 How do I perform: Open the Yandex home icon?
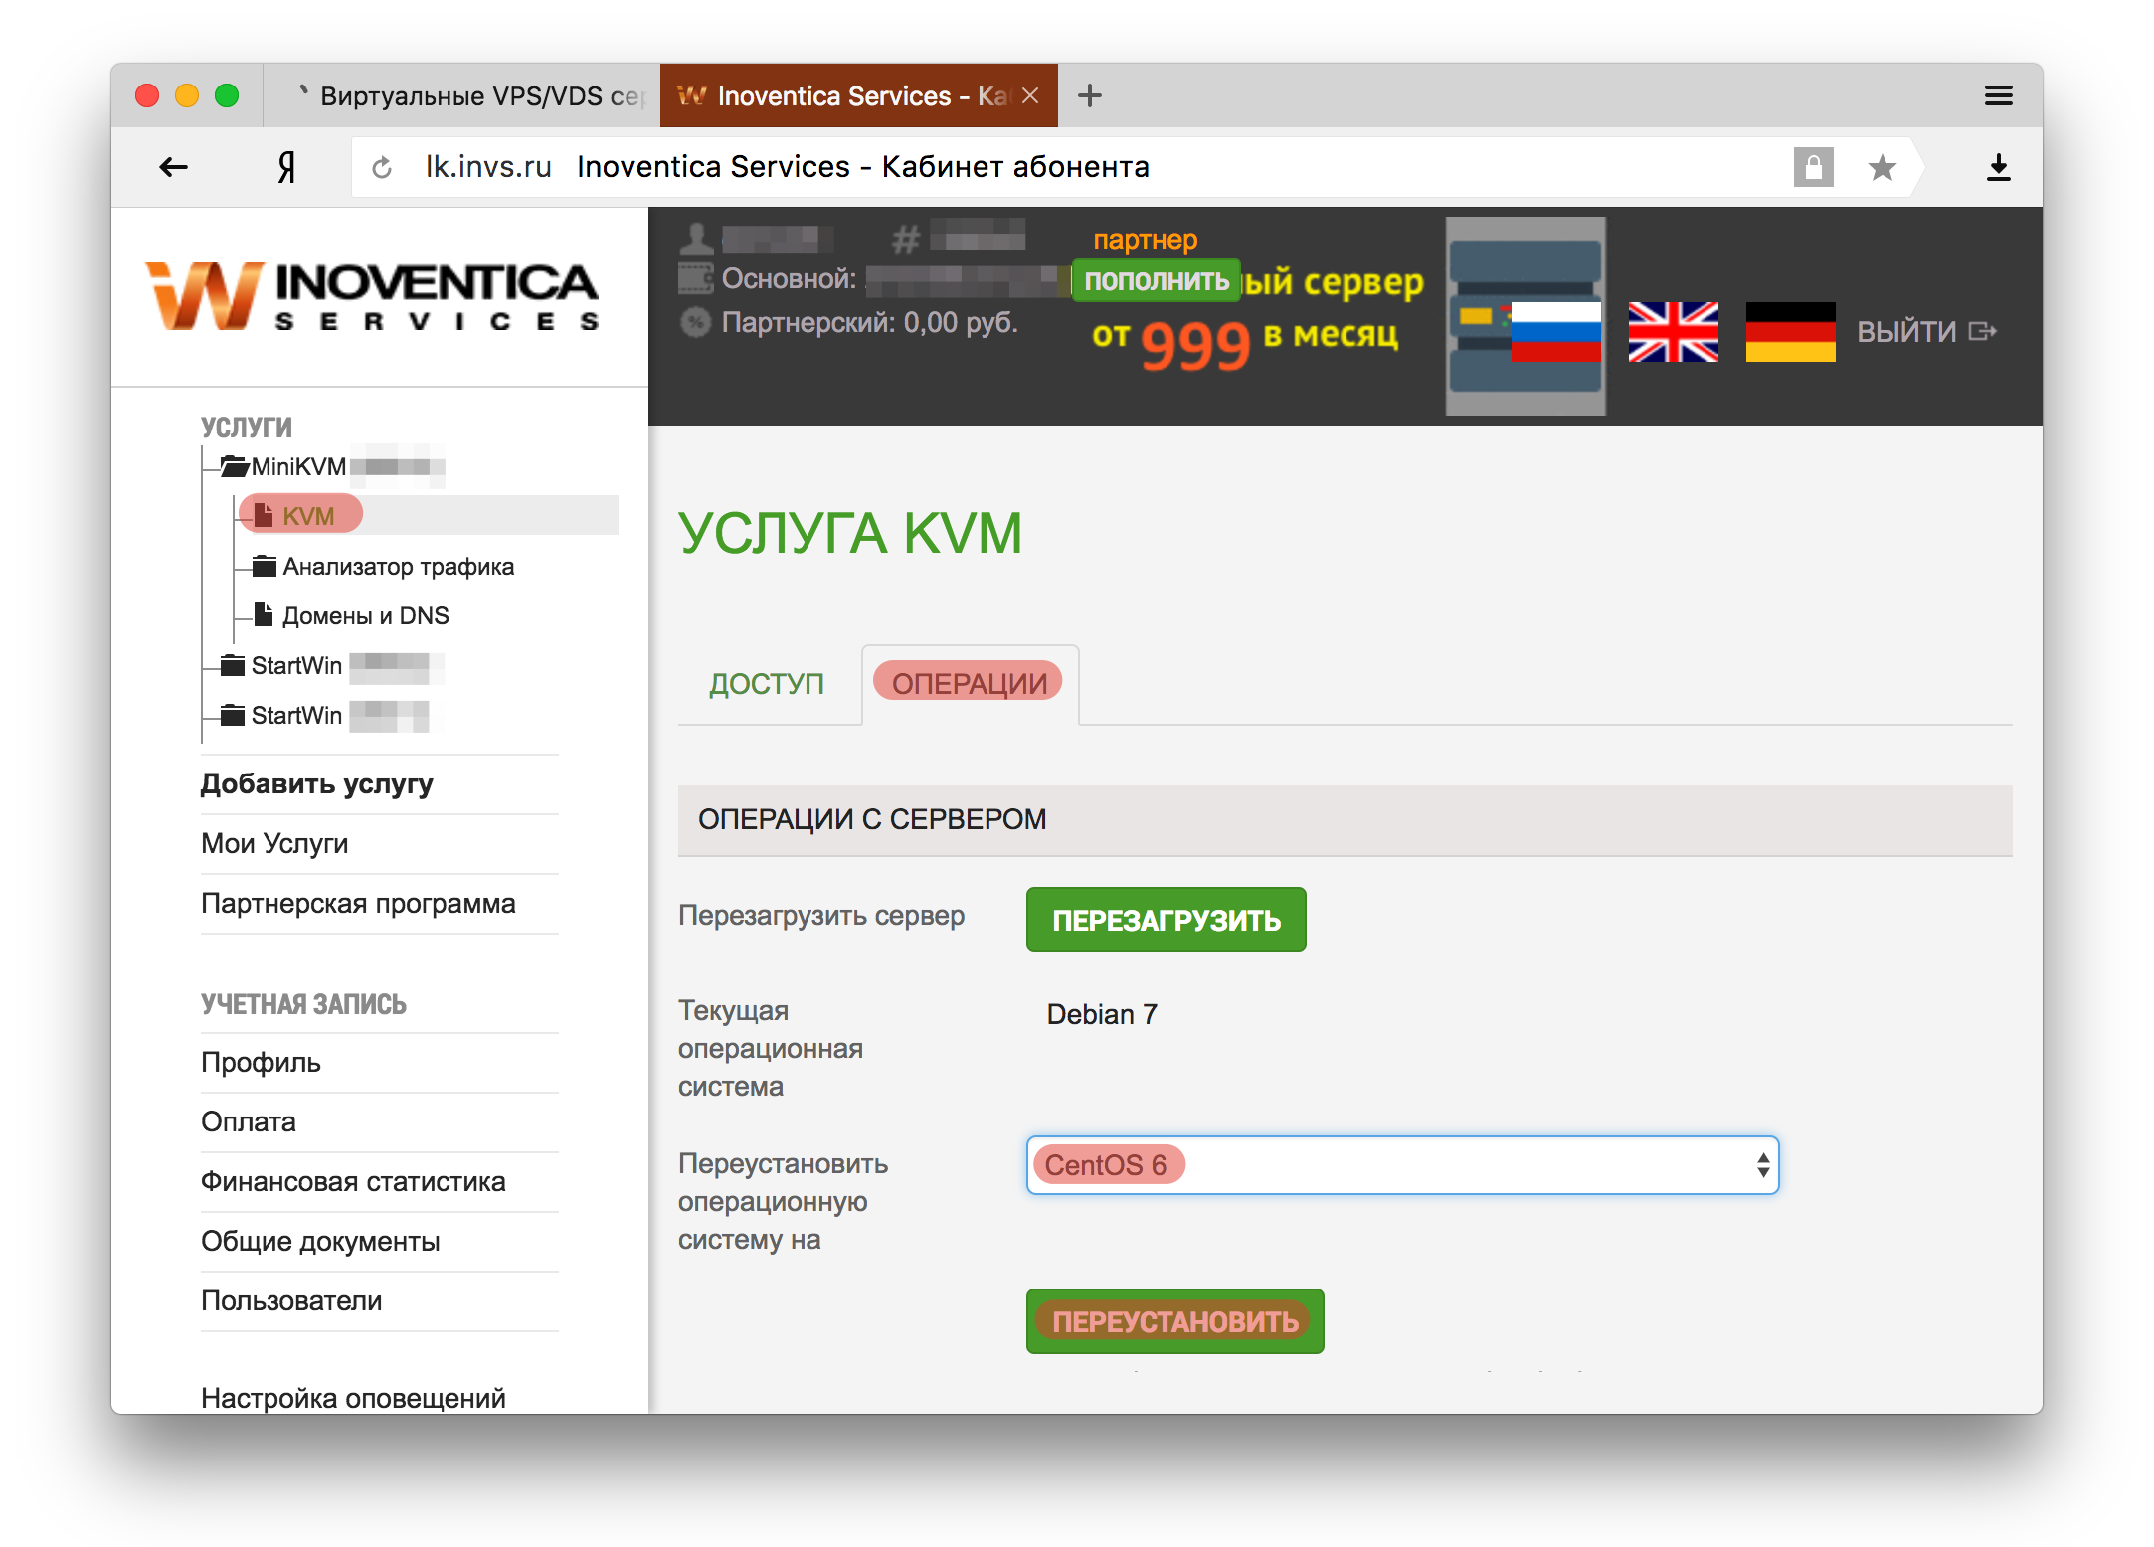286,167
